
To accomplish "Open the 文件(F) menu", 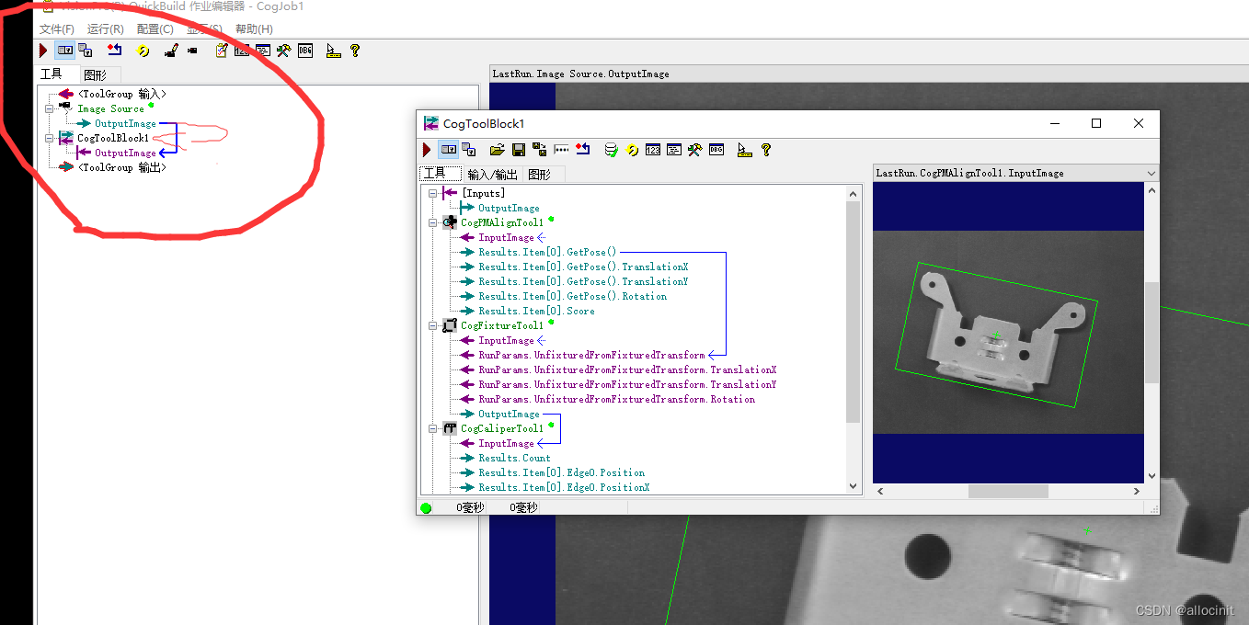I will pos(57,29).
